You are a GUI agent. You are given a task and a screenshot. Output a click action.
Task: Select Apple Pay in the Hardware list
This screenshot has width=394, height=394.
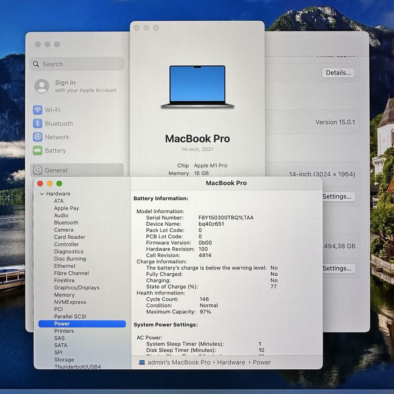pos(66,208)
